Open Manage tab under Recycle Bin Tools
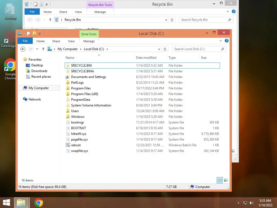This screenshot has height=208, width=277. [x=100, y=12]
